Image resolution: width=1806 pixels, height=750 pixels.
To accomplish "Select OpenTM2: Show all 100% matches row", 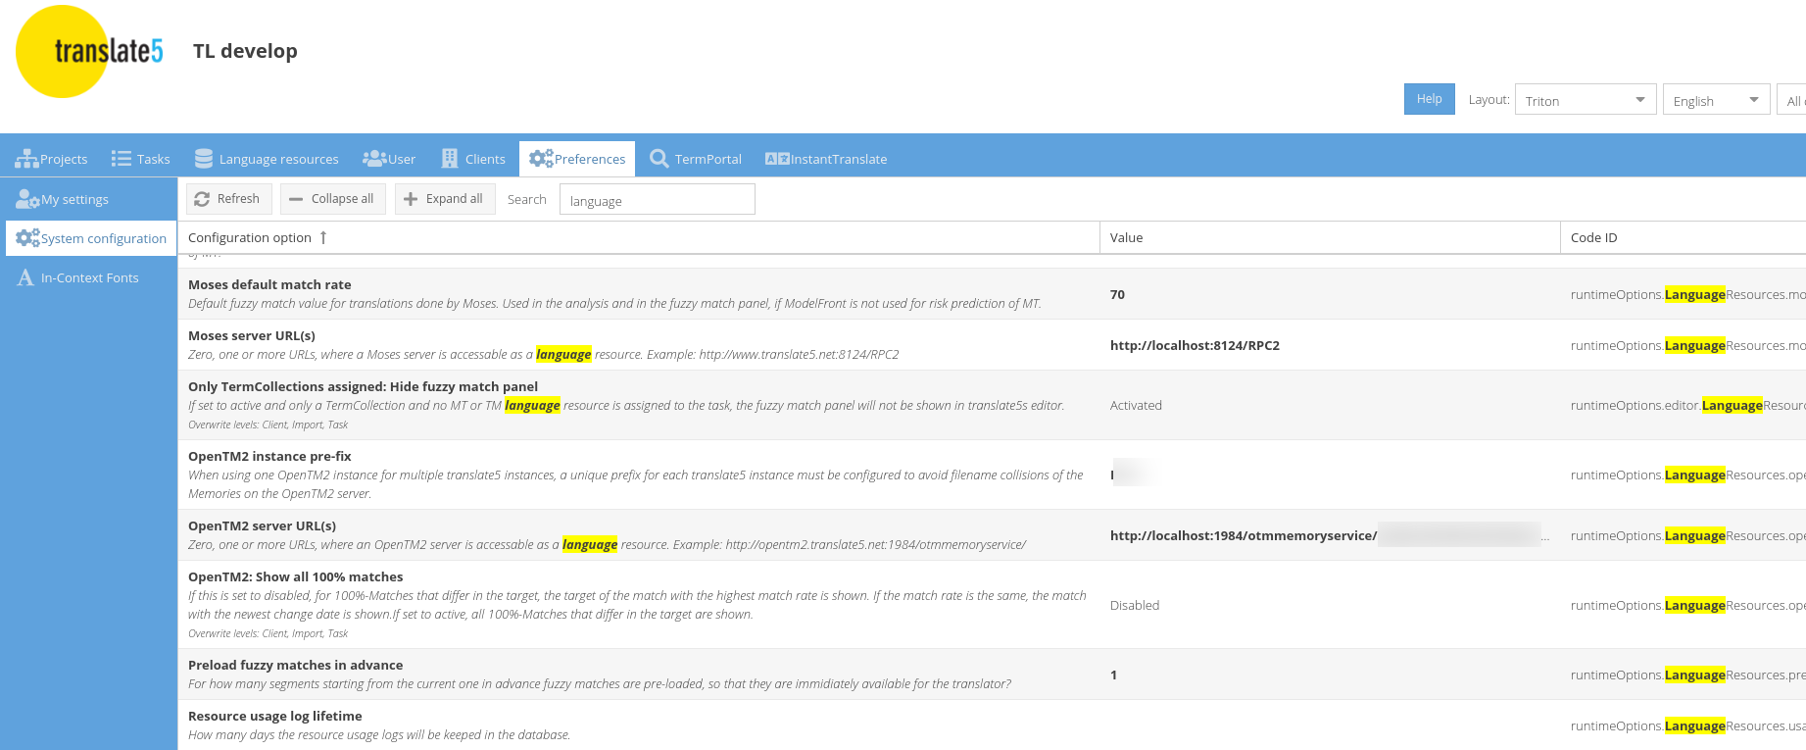I will coord(992,605).
